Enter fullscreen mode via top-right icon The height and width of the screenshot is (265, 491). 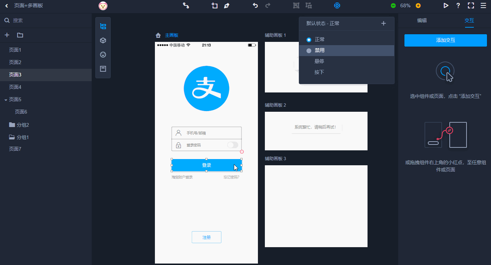coord(471,5)
